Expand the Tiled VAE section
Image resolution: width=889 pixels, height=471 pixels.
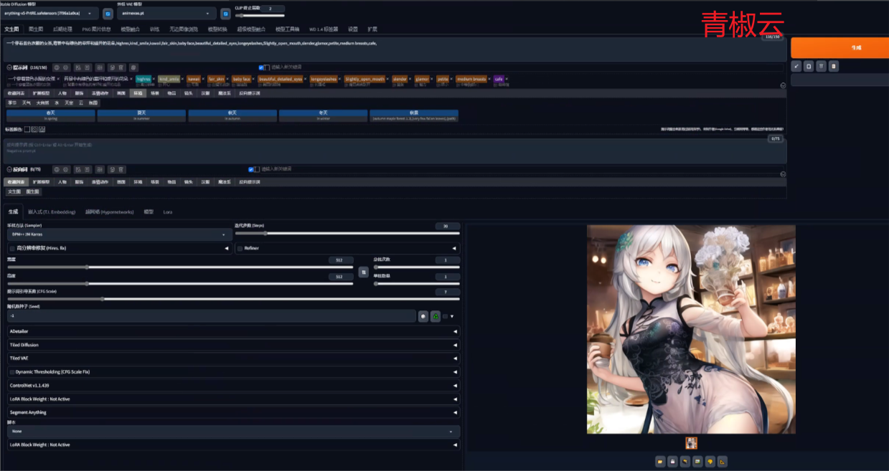[233, 357]
